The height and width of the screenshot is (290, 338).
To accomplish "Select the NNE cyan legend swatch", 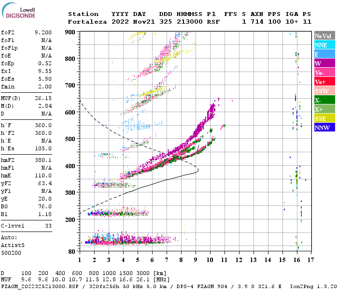I will tap(324, 45).
